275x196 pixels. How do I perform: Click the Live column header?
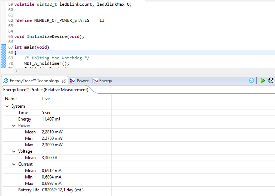[46, 99]
